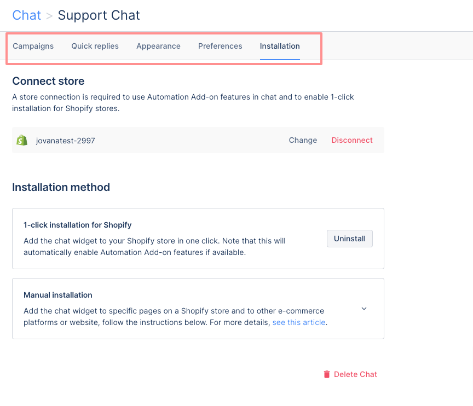
Task: Click the Manual installation heading
Action: [x=58, y=295]
